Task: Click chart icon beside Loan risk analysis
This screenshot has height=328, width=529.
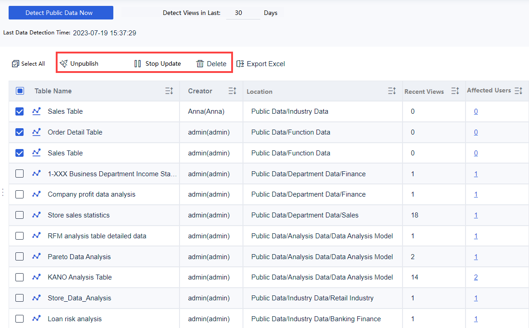Action: point(36,318)
